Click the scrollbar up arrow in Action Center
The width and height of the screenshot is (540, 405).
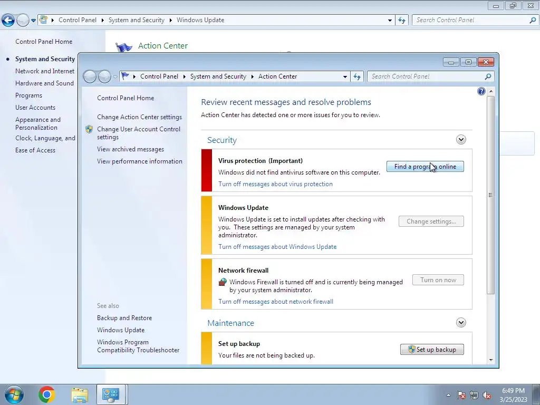pos(491,91)
